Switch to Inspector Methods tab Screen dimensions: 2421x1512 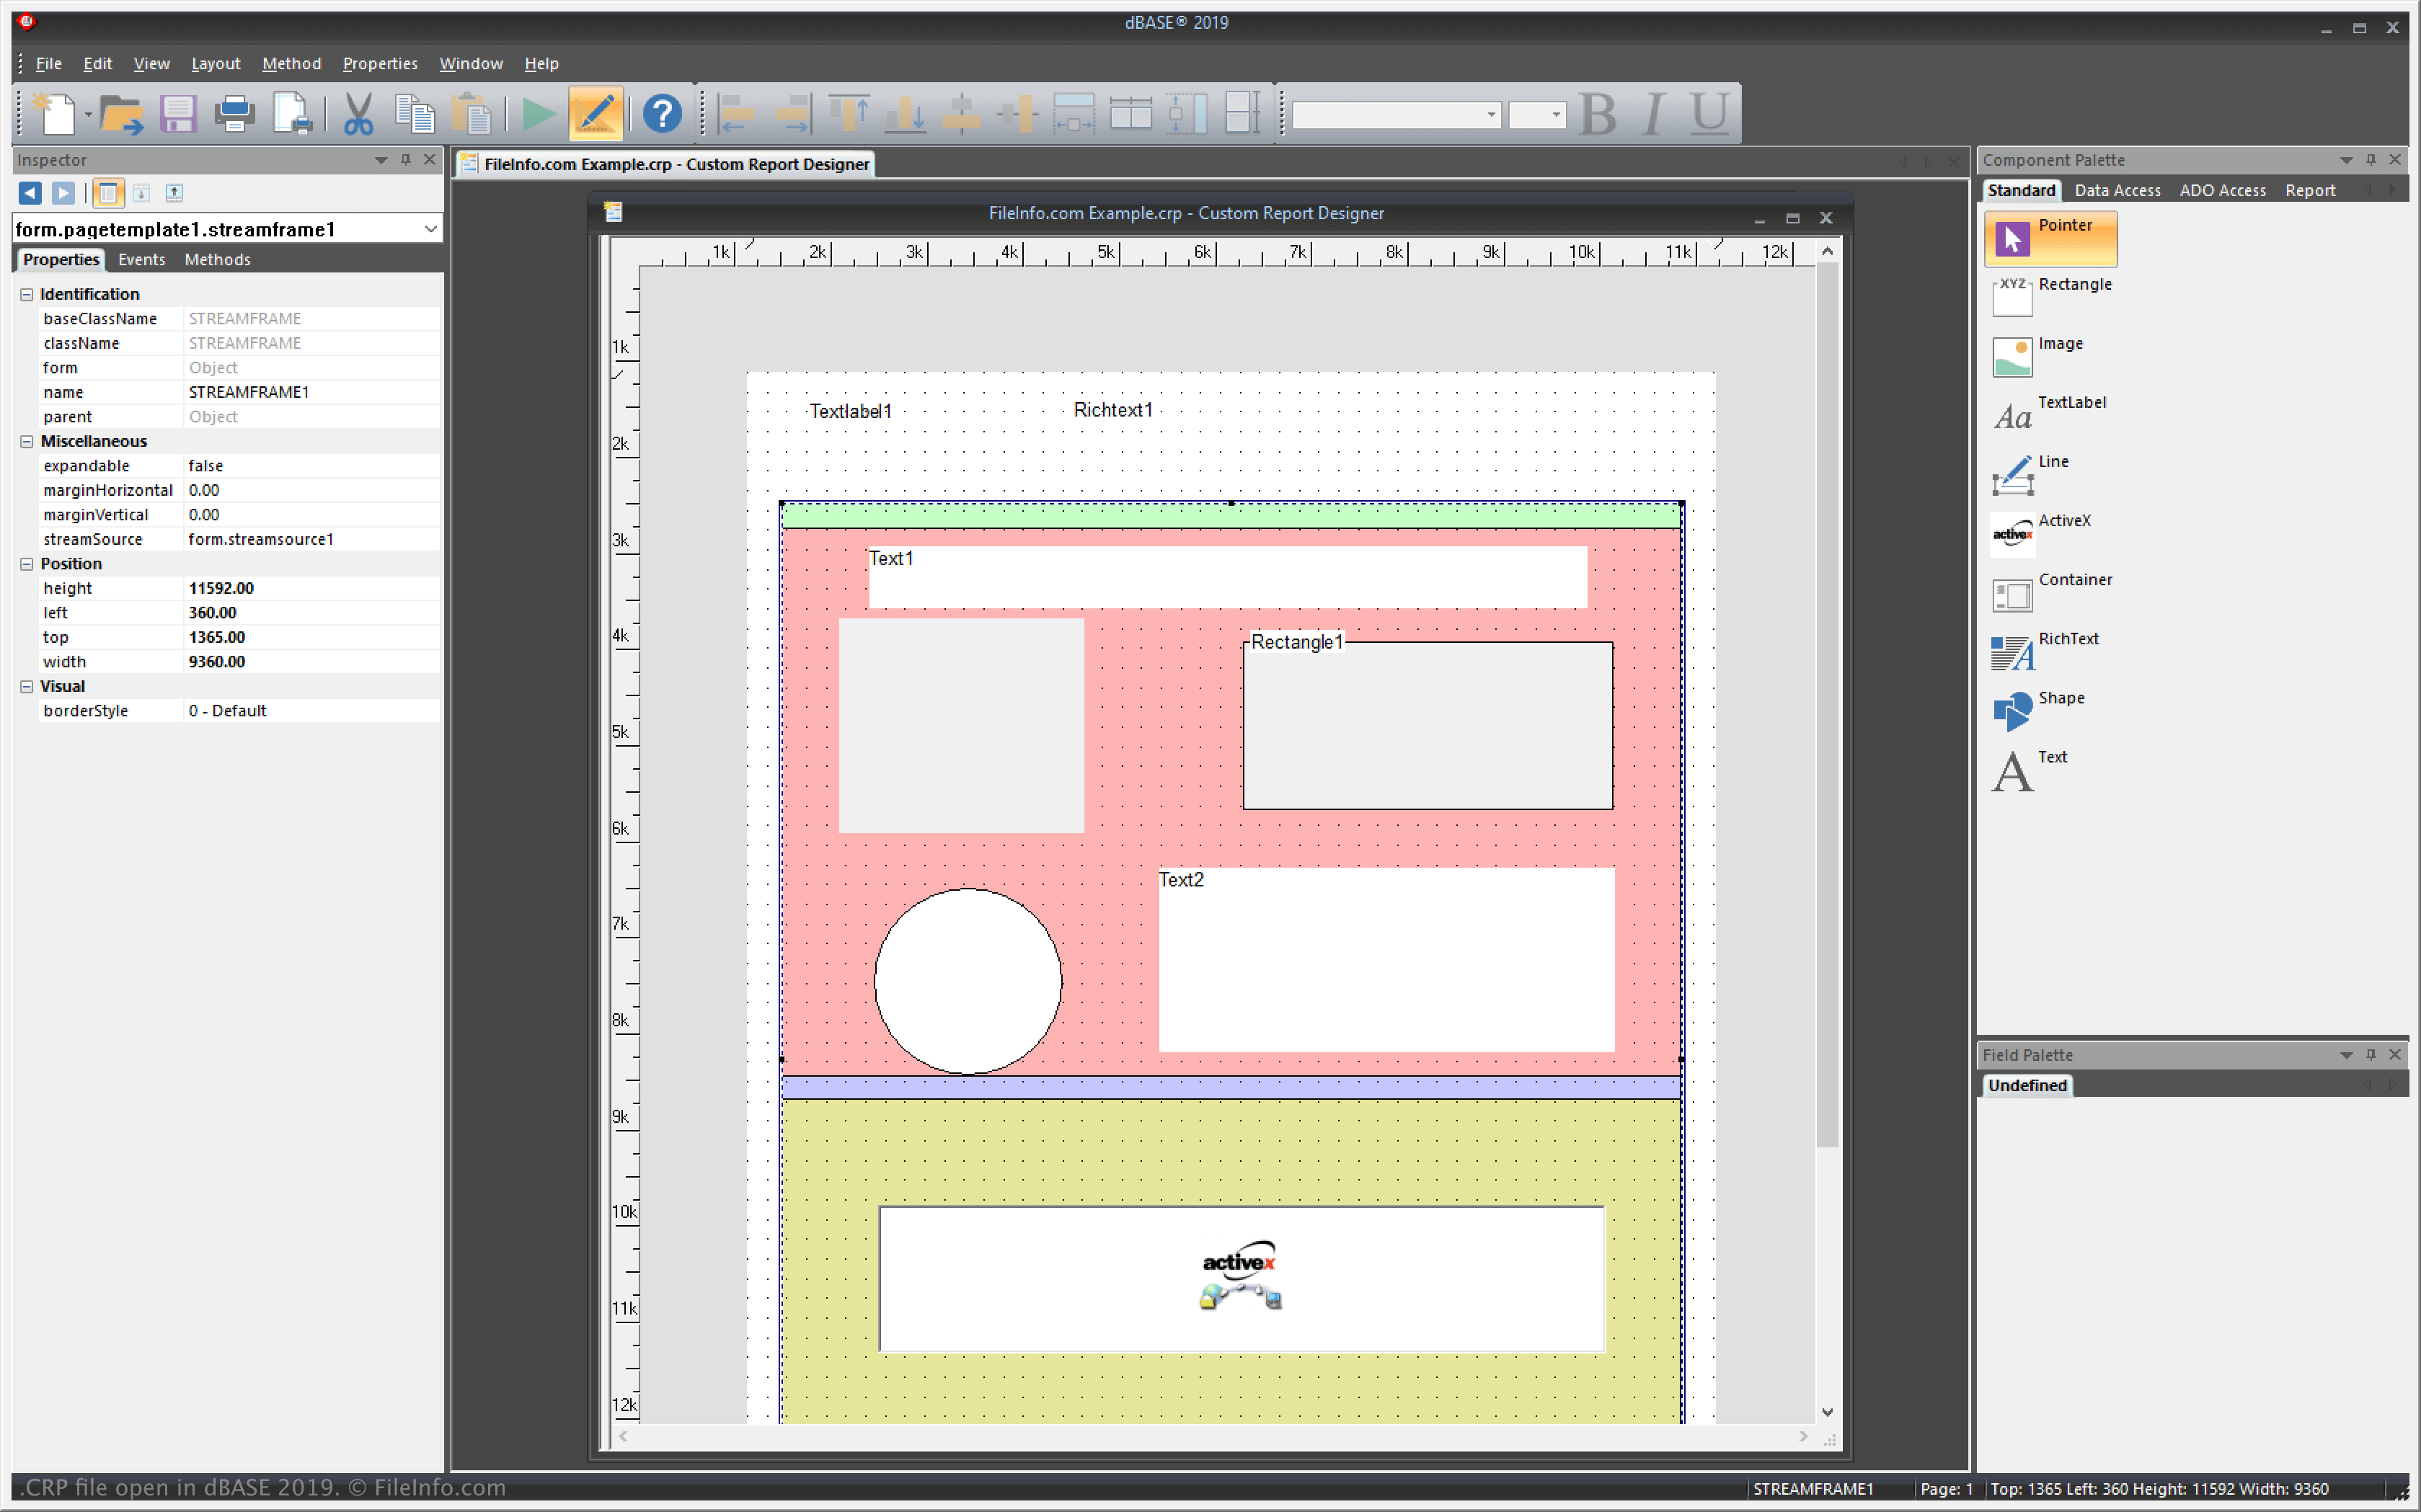pos(217,259)
